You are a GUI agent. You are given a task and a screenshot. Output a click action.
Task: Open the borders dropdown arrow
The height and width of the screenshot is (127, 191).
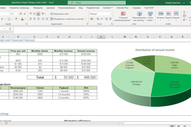[x=12, y=19]
